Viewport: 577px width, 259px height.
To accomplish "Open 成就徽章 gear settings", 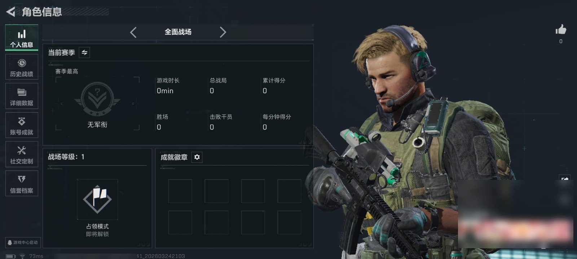I will (197, 157).
